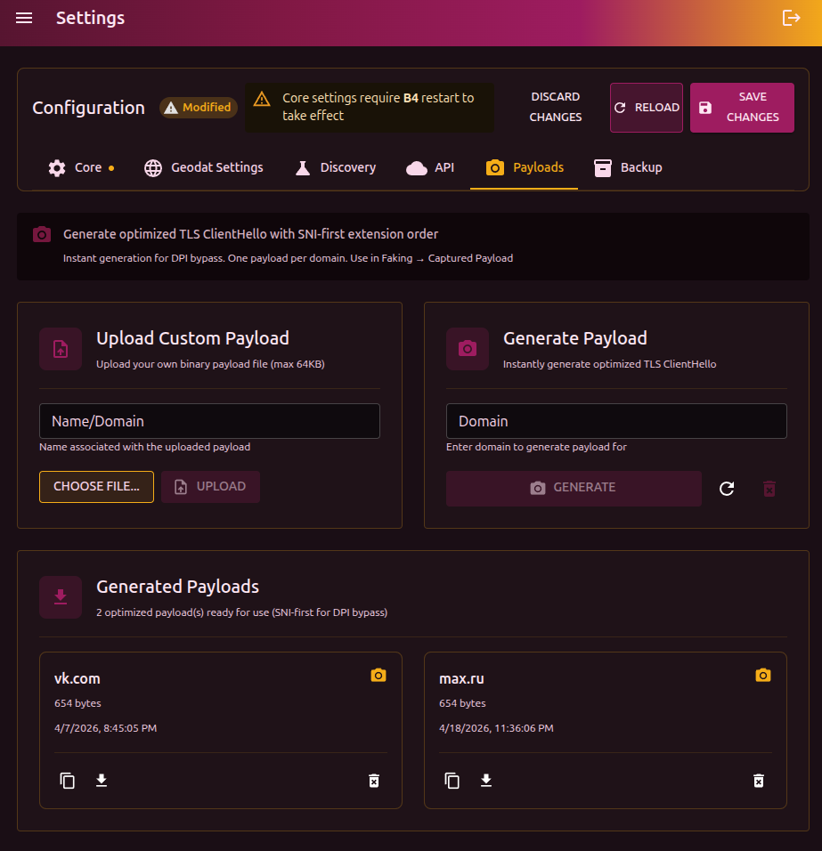
Task: Click the logout icon in header
Action: pyautogui.click(x=791, y=19)
